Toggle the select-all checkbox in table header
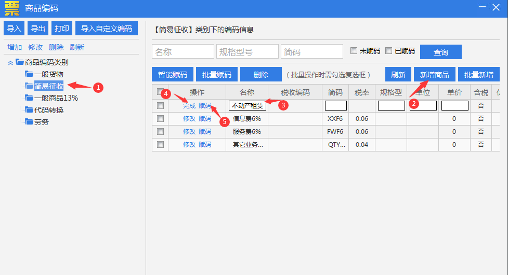 (160, 92)
